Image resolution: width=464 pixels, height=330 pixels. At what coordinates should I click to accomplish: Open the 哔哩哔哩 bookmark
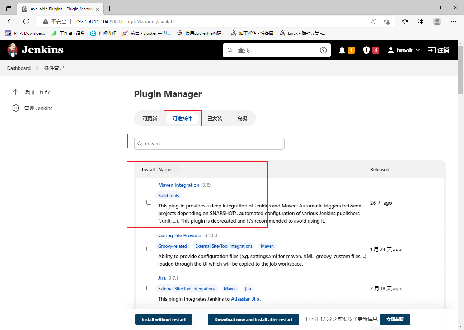click(x=103, y=33)
